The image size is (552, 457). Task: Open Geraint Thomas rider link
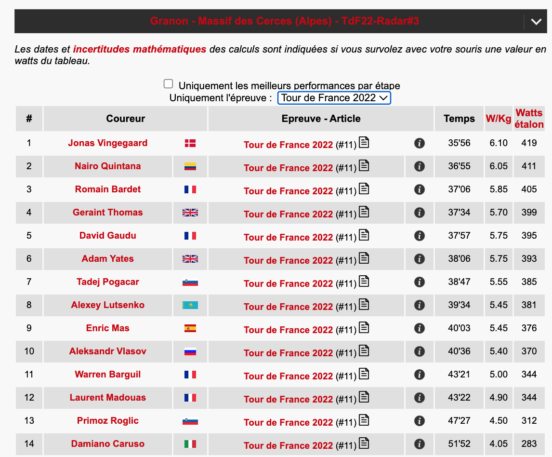pos(108,212)
